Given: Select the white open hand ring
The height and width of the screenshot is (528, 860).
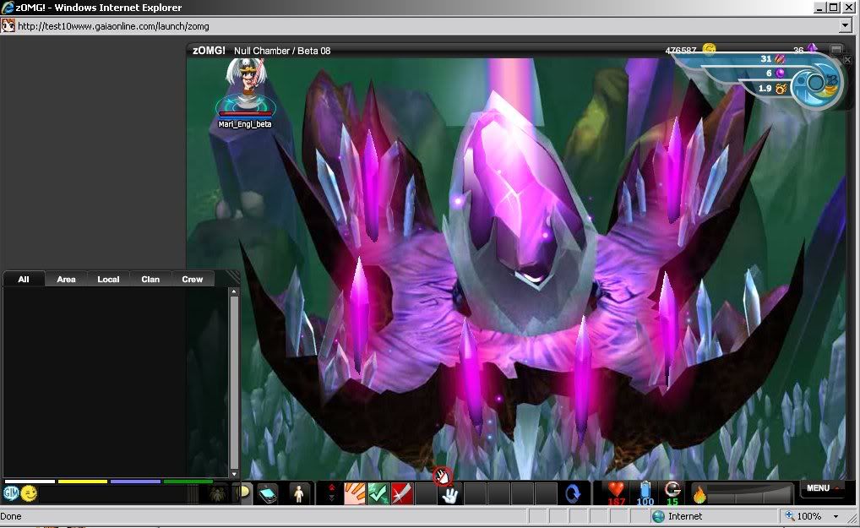Looking at the screenshot, I should coord(449,494).
